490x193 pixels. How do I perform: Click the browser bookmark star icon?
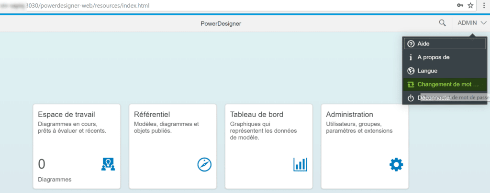(x=470, y=5)
